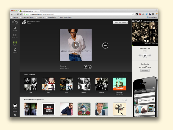Viewport: 173px width, 130px height.
Task: Skip to the next radio track
Action: click(x=105, y=45)
